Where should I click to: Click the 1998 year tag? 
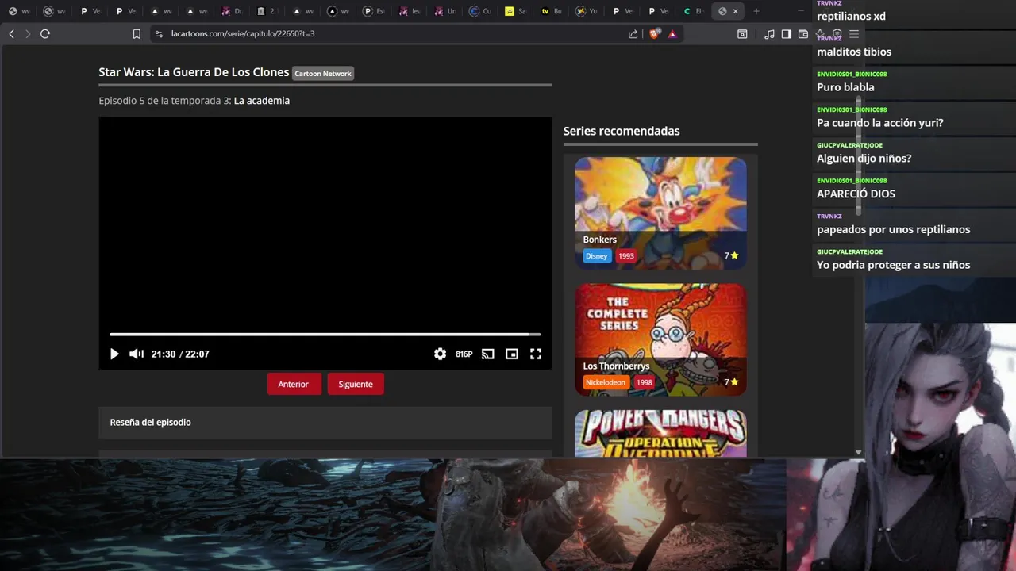[645, 382]
